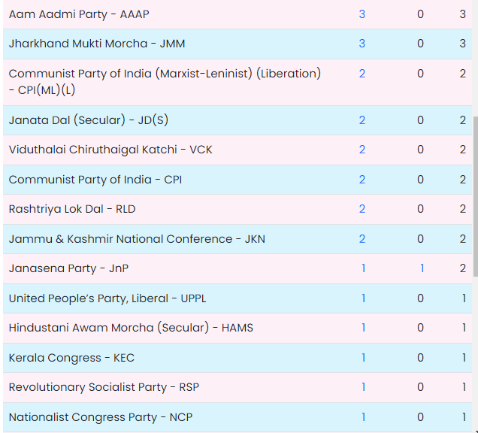Select Communist Party of India (Marxist-Leninist) (Liberation) name
This screenshot has width=478, height=433.
165,82
